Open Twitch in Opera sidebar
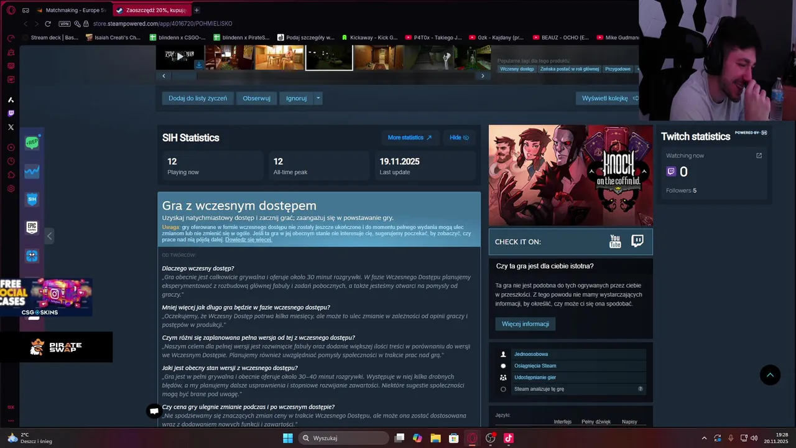Viewport: 796px width, 448px height. pyautogui.click(x=11, y=113)
